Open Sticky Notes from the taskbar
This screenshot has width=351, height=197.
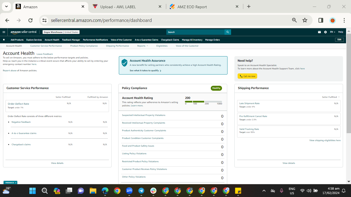238,191
